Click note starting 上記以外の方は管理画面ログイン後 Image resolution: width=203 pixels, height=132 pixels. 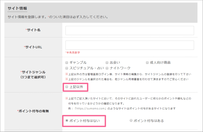pos(128,74)
